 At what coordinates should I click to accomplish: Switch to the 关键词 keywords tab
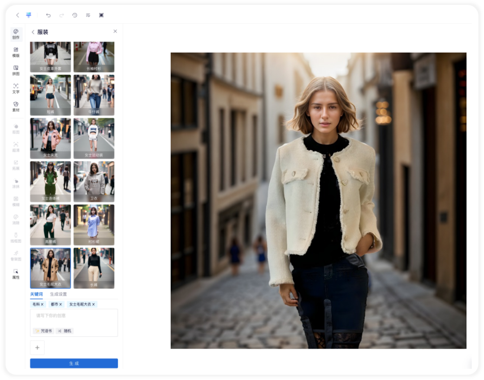point(36,294)
